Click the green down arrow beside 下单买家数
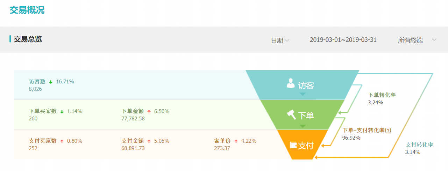This screenshot has height=171, width=448. pos(62,111)
